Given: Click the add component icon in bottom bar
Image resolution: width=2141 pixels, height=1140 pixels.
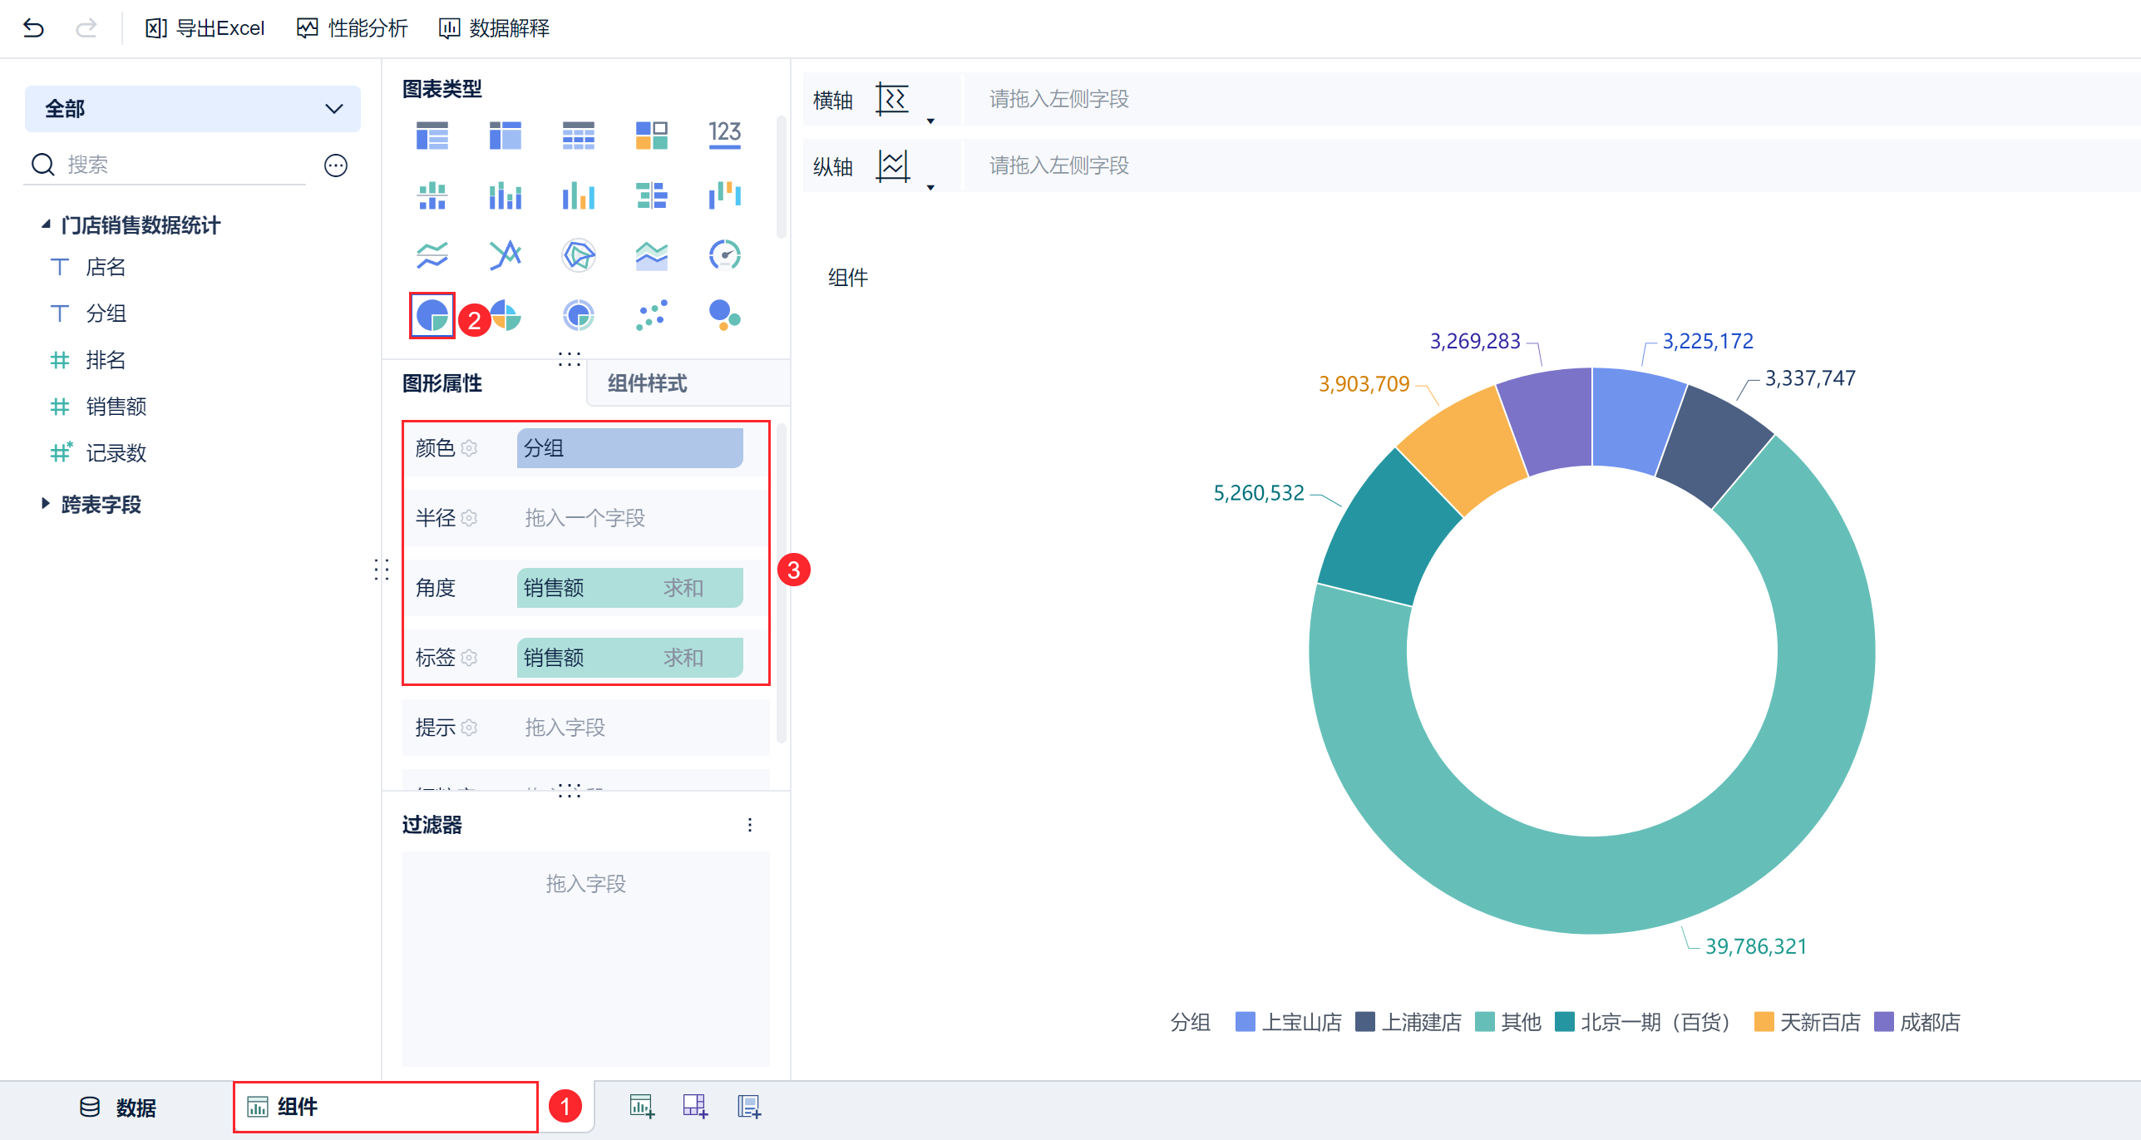Looking at the screenshot, I should click(641, 1106).
